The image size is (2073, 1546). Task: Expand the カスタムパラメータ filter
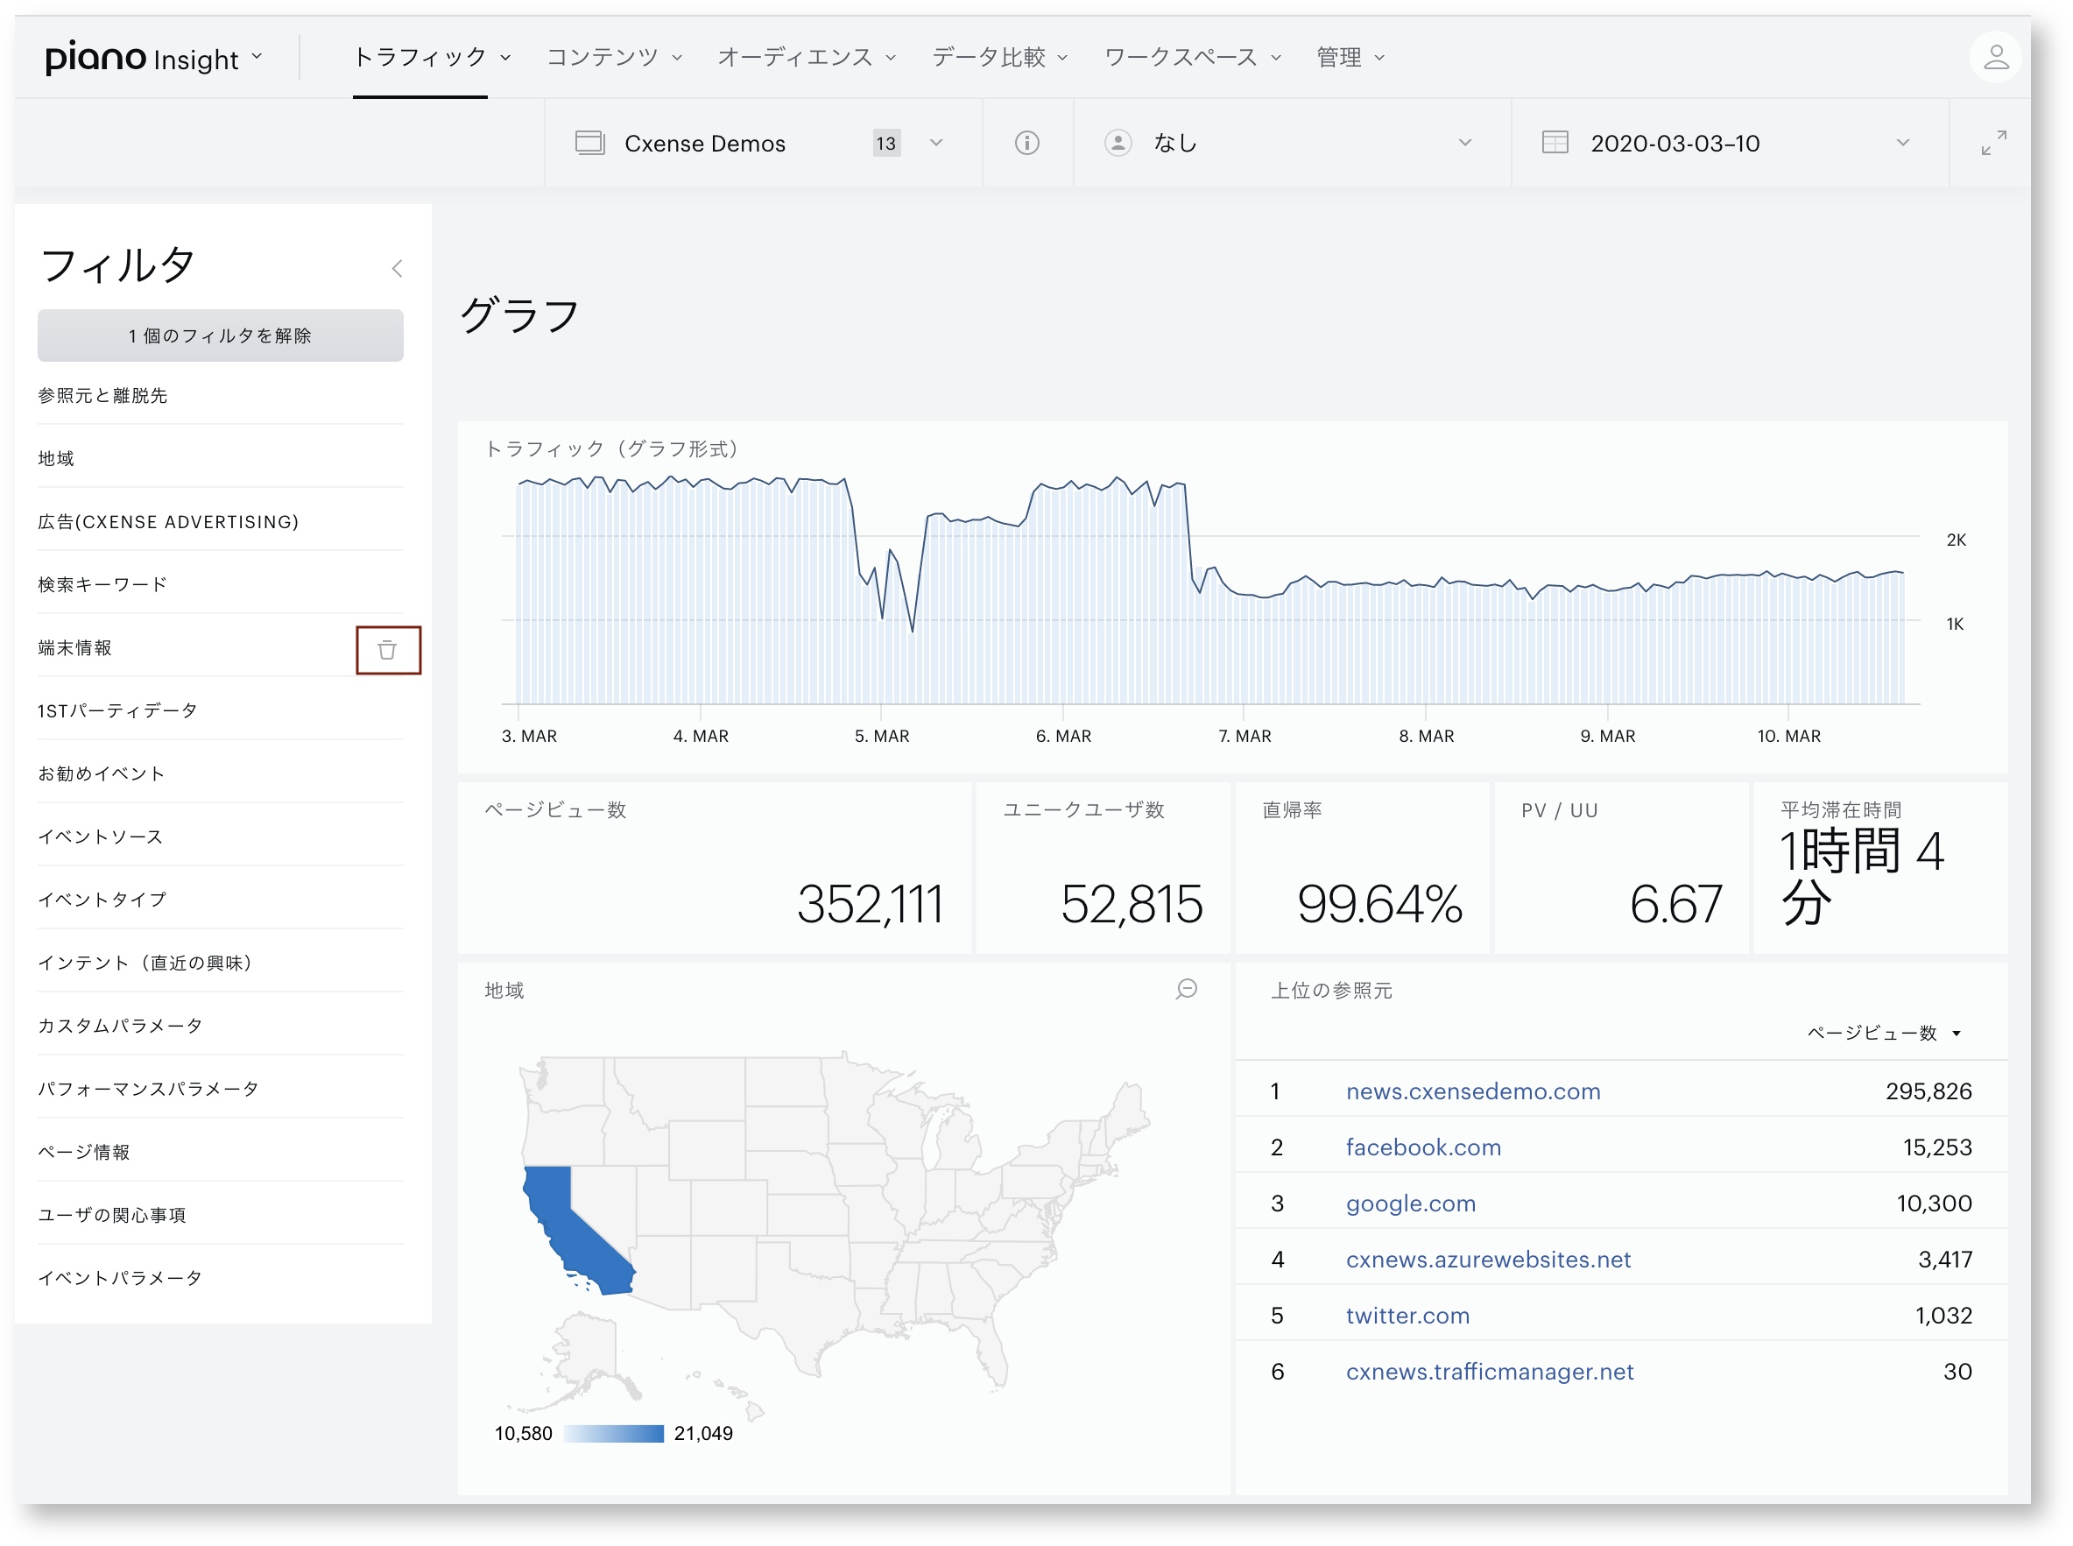tap(220, 1026)
